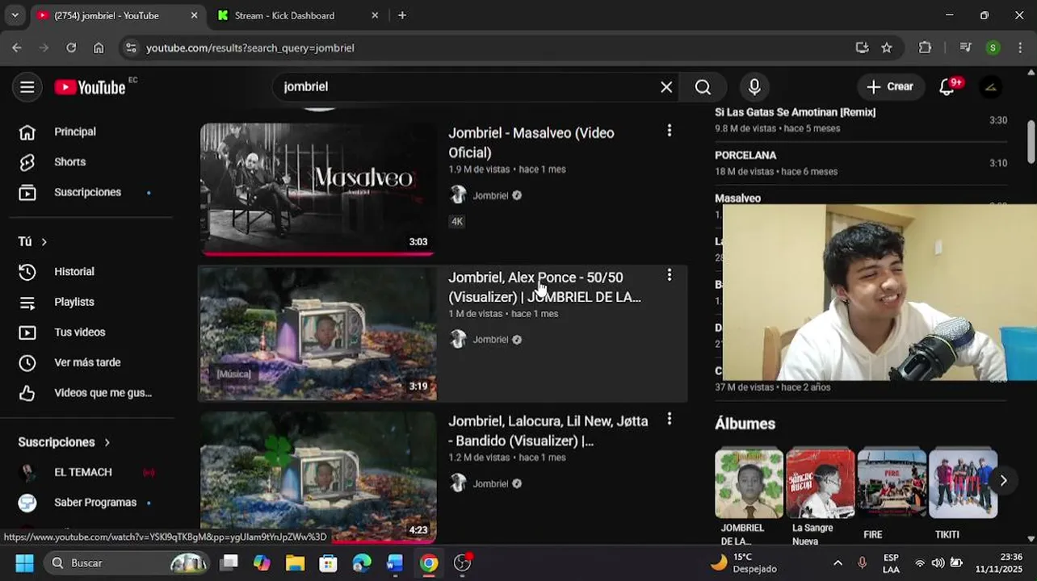The width and height of the screenshot is (1037, 581).
Task: Run search with the magnifier button
Action: pos(703,87)
